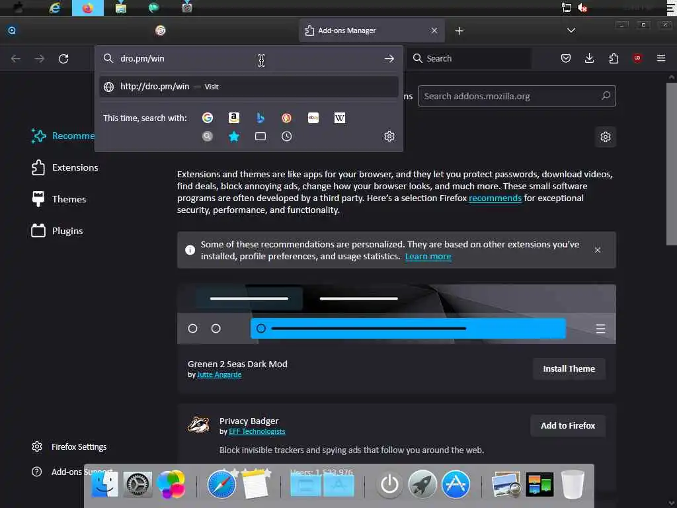
Task: Open Game Center colored bubbles in dock
Action: tap(171, 485)
